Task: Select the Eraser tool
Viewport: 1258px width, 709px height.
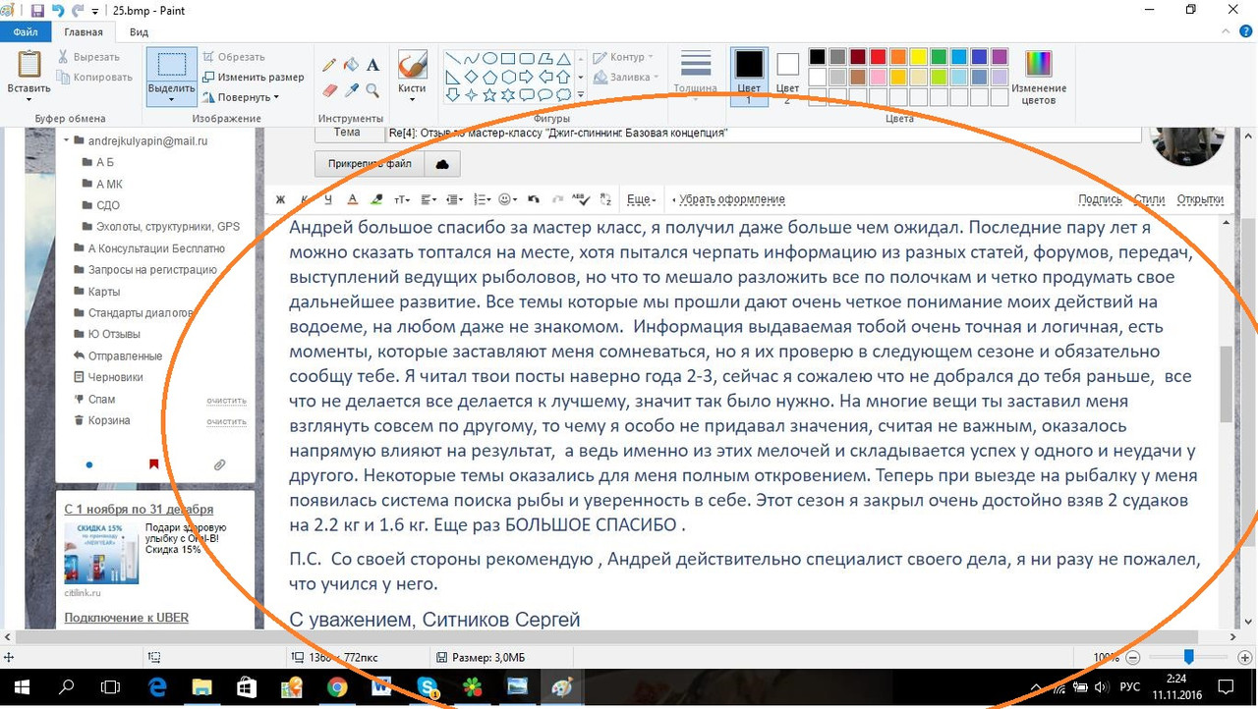Action: coord(329,88)
